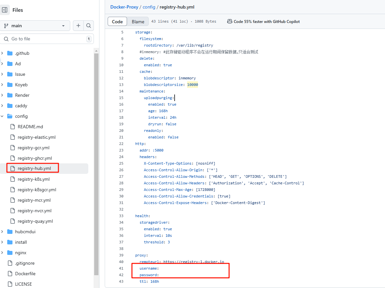This screenshot has height=288, width=385.
Task: Open Docker-Proxy breadcrumb link
Action: tap(124, 7)
